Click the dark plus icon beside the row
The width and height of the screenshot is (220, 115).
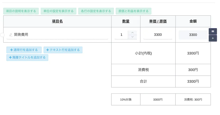coord(213,38)
